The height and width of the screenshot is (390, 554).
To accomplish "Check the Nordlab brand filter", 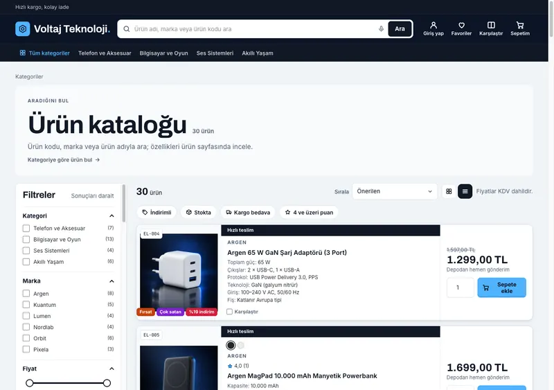I will pos(26,327).
